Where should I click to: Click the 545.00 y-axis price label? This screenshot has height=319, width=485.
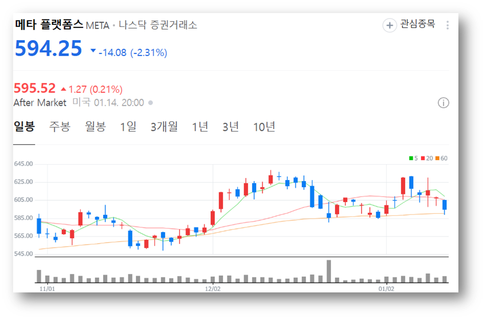pos(23,254)
